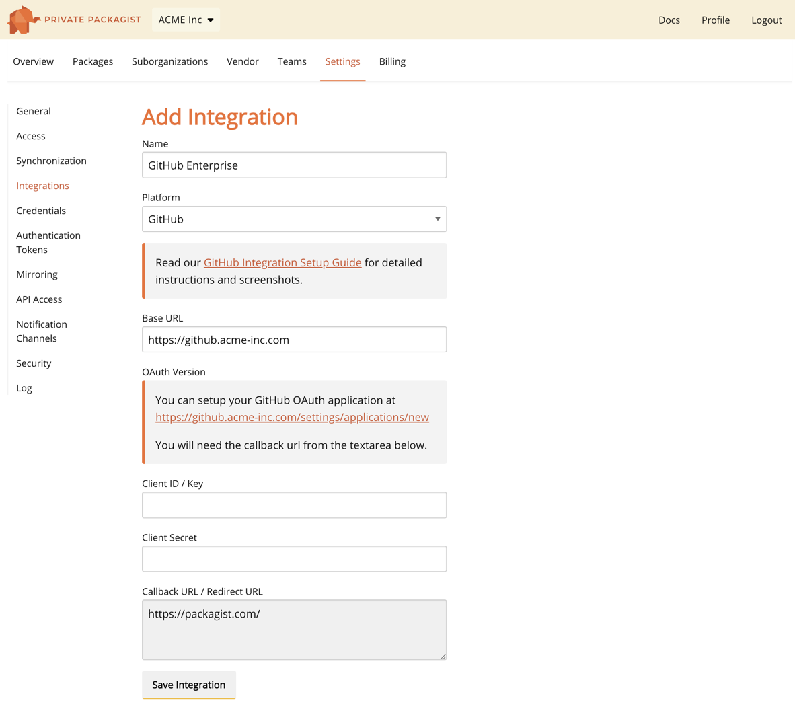This screenshot has height=711, width=795.
Task: Open the GitHub OAuth applications/new link
Action: (292, 417)
